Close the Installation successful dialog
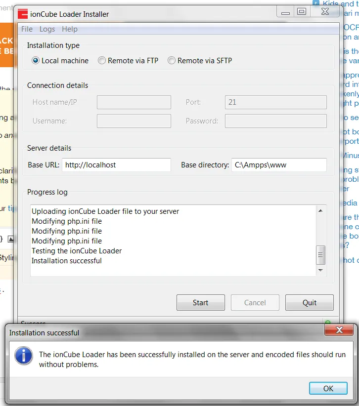 click(339, 330)
